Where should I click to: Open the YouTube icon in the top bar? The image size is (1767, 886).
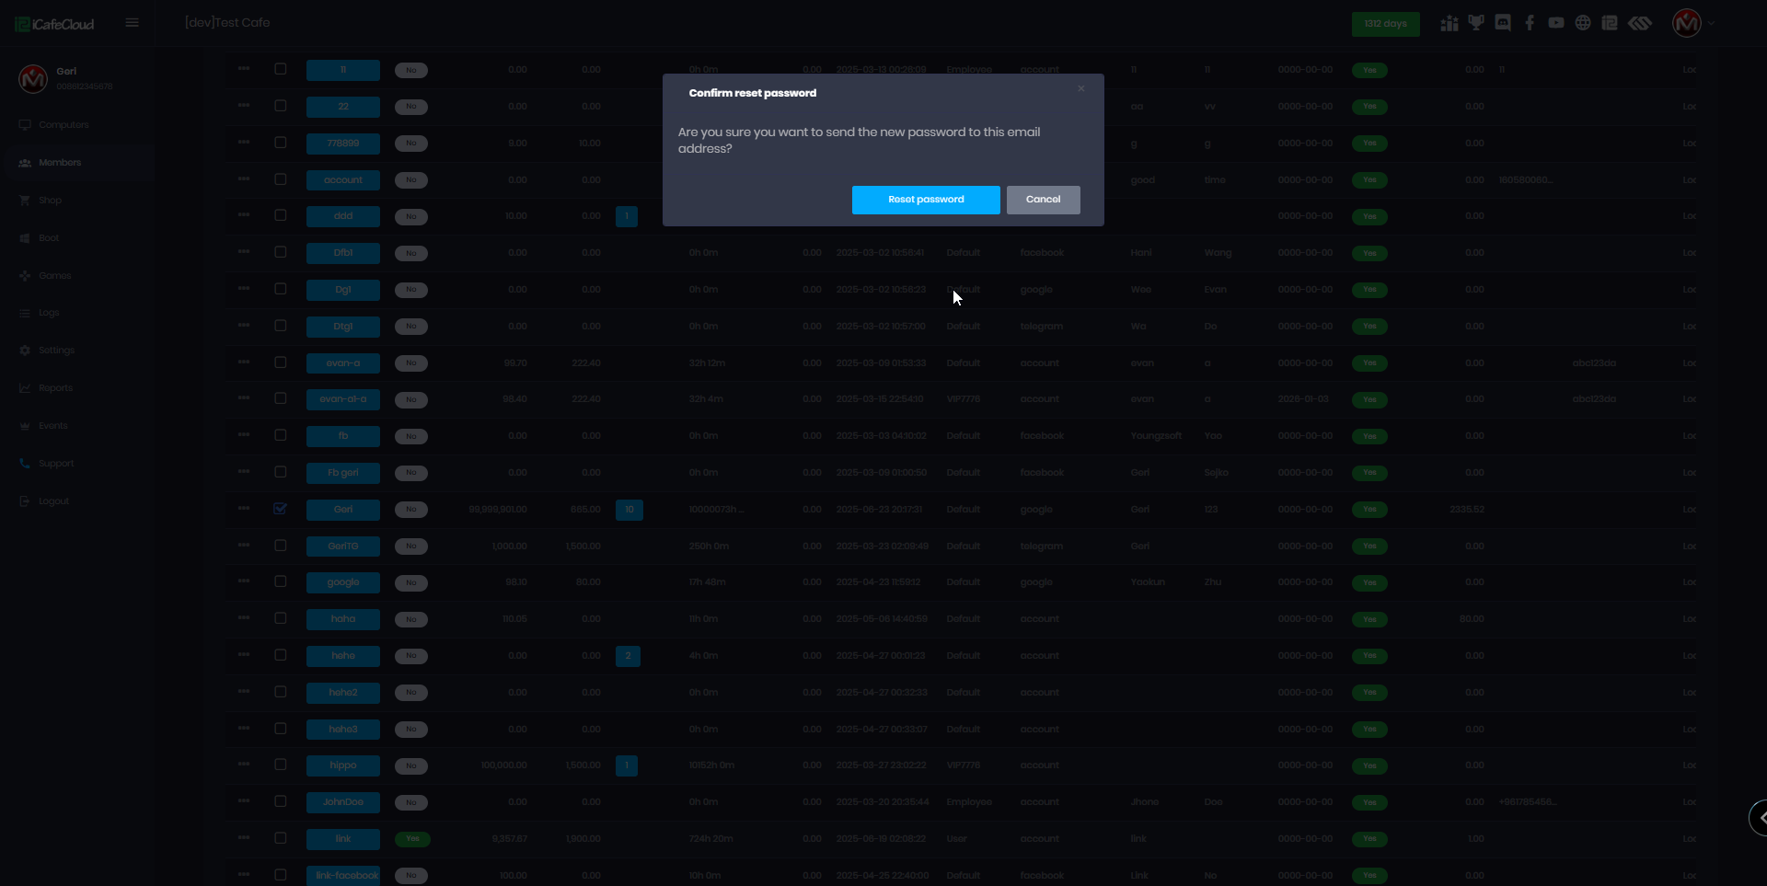tap(1555, 23)
